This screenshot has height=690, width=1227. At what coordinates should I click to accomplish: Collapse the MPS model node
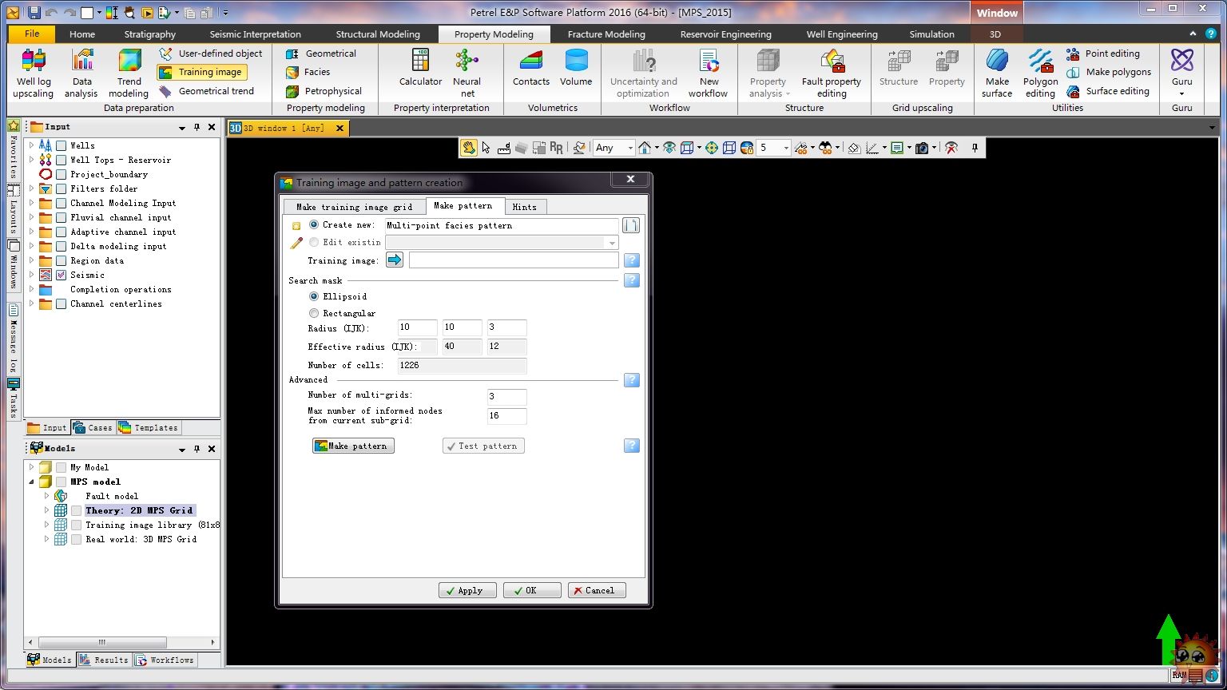point(32,482)
